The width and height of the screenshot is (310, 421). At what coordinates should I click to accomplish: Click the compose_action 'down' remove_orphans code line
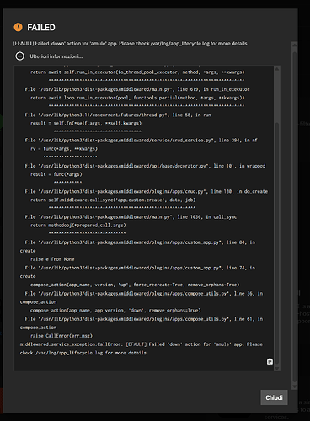[115, 310]
